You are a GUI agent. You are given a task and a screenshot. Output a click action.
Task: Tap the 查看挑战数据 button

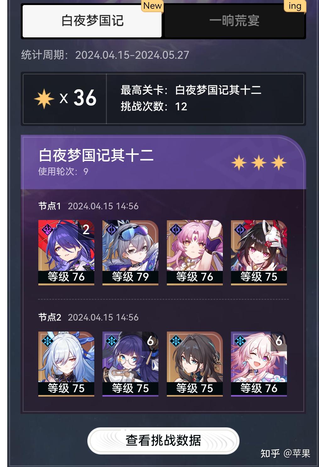(163, 440)
